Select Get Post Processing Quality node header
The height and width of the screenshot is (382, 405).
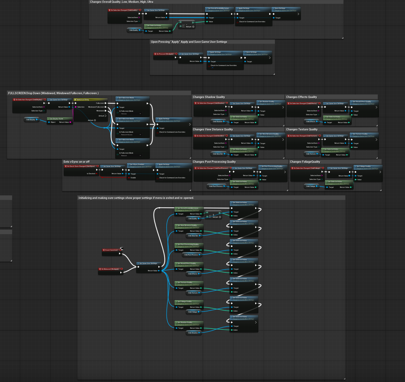189,245
